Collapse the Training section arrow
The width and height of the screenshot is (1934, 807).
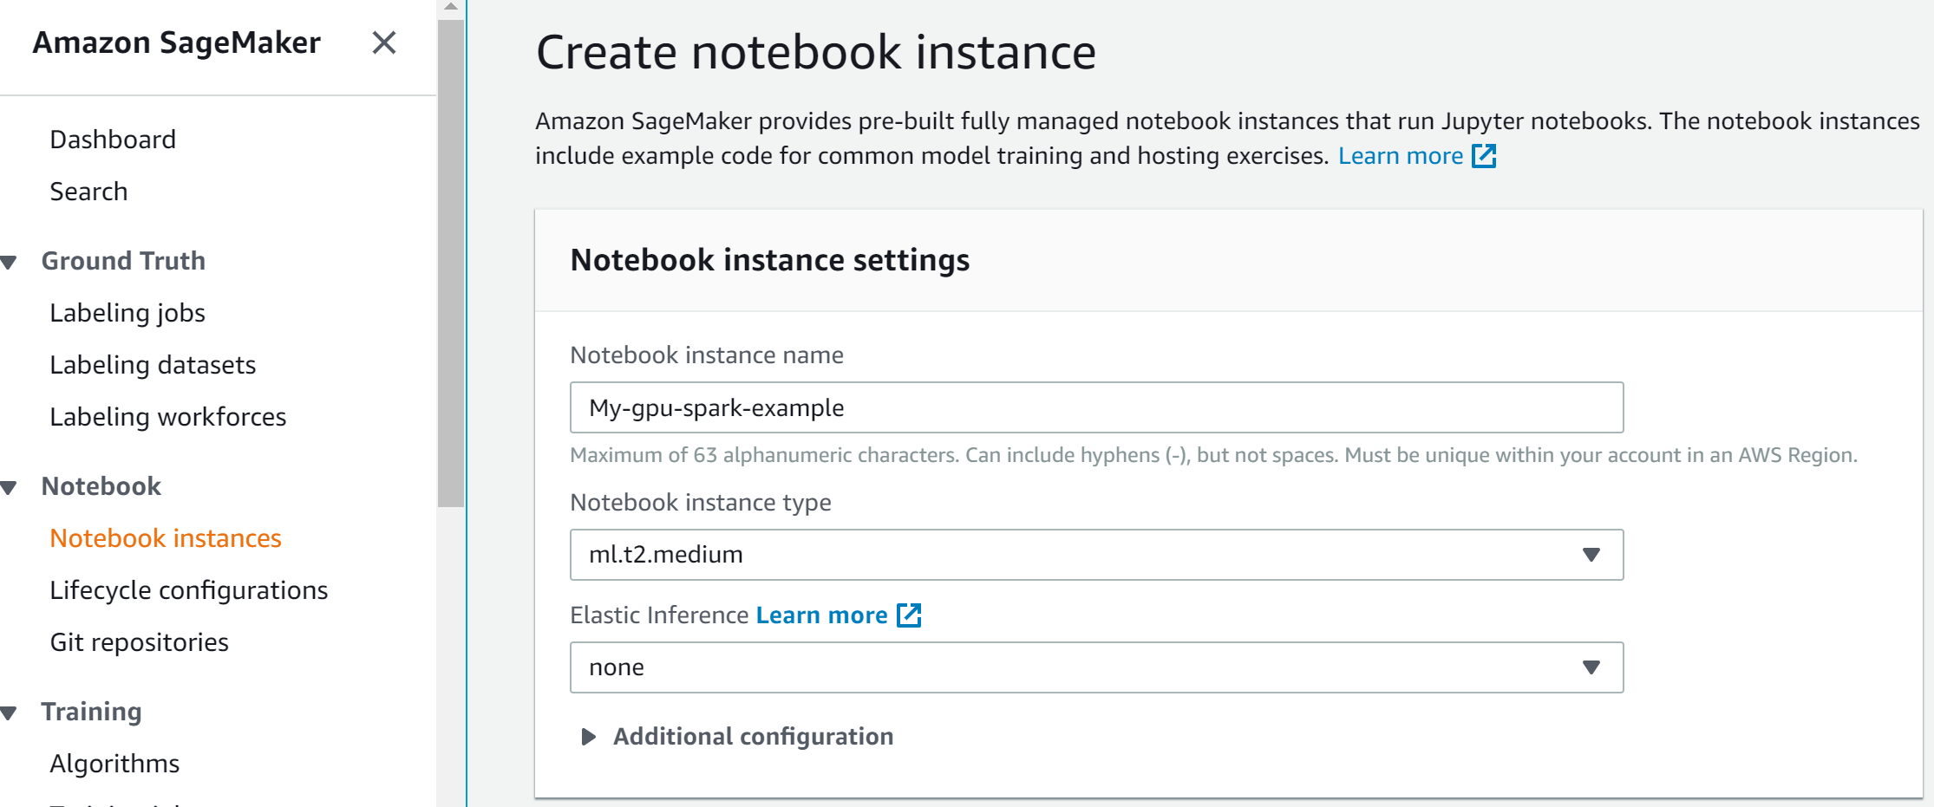tap(10, 713)
